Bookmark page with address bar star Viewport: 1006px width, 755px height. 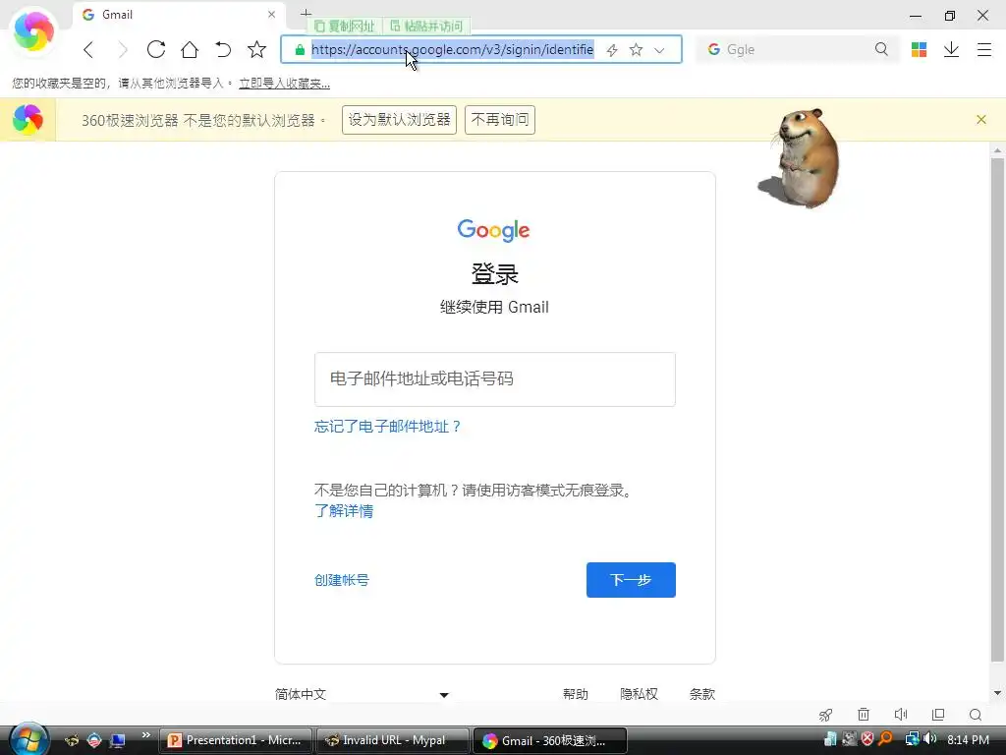click(x=636, y=49)
